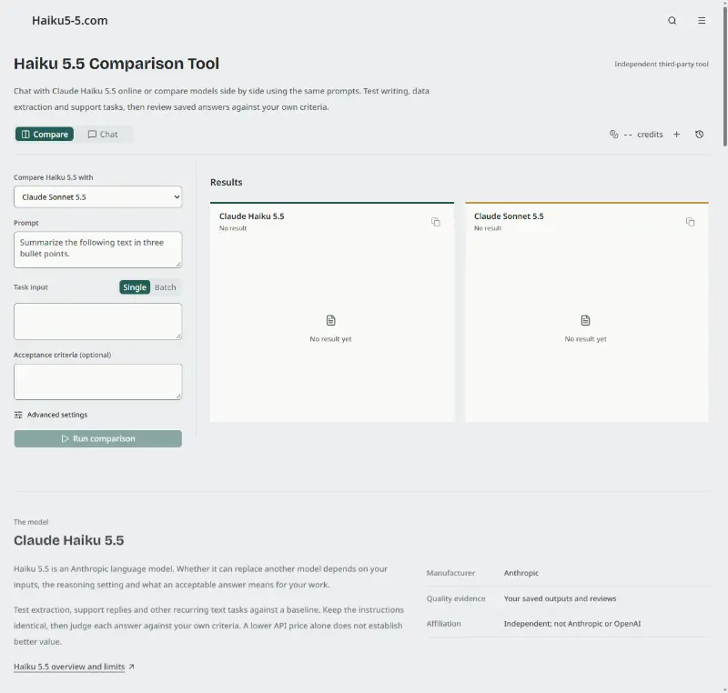Click the 'Compare Haiku 5.5 with' label
This screenshot has height=693, width=728.
coord(54,177)
